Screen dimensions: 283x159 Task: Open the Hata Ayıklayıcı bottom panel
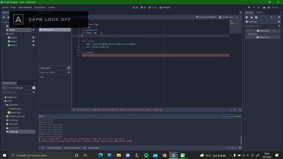54,148
